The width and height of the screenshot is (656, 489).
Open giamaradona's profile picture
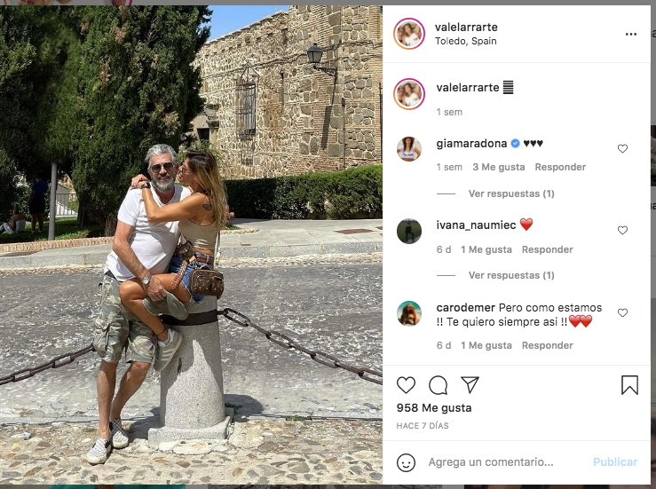[409, 149]
